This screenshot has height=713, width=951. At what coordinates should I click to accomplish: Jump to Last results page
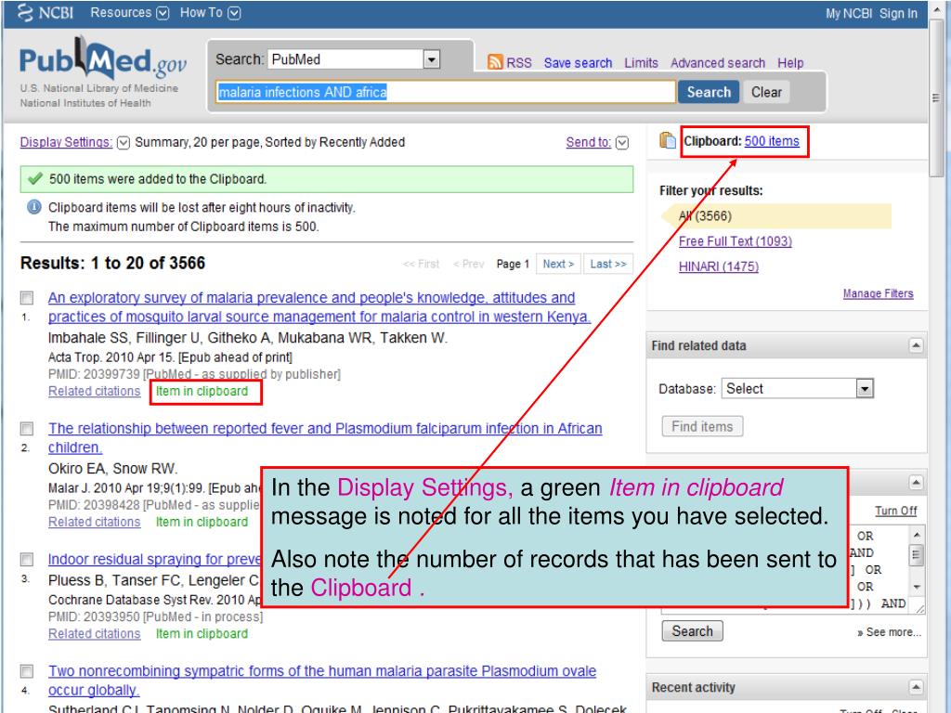pyautogui.click(x=607, y=264)
